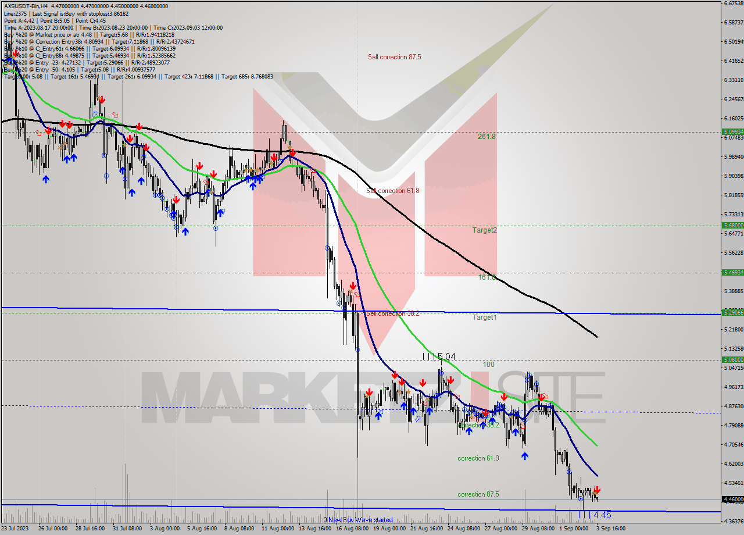This screenshot has height=535, width=744.
Task: Click the current price 4.46000 tag
Action: coord(732,499)
